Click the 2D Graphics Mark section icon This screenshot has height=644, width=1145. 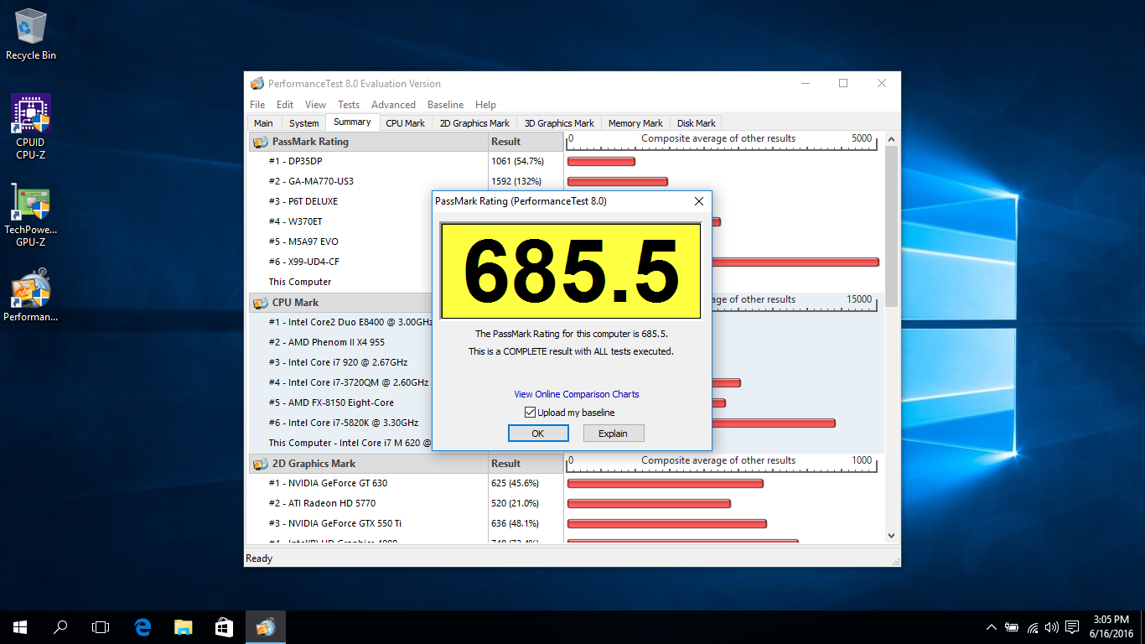coord(260,464)
